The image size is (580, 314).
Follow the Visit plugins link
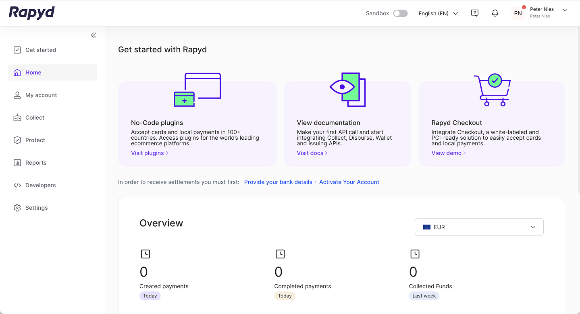point(150,153)
